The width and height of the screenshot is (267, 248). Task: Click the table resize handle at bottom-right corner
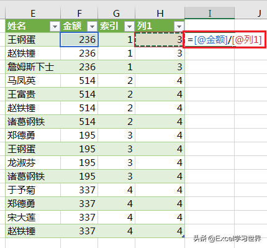(x=183, y=236)
